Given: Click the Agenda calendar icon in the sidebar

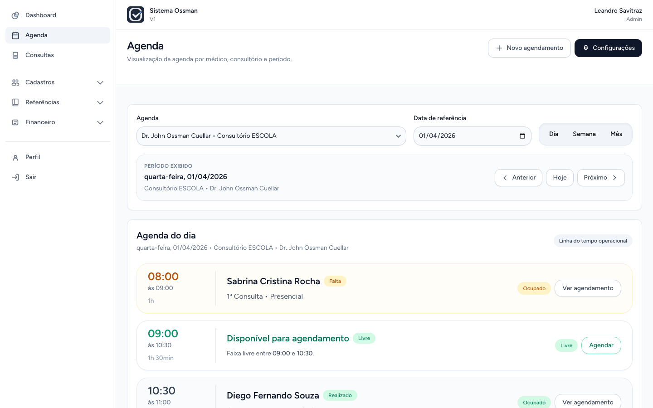Looking at the screenshot, I should [15, 35].
